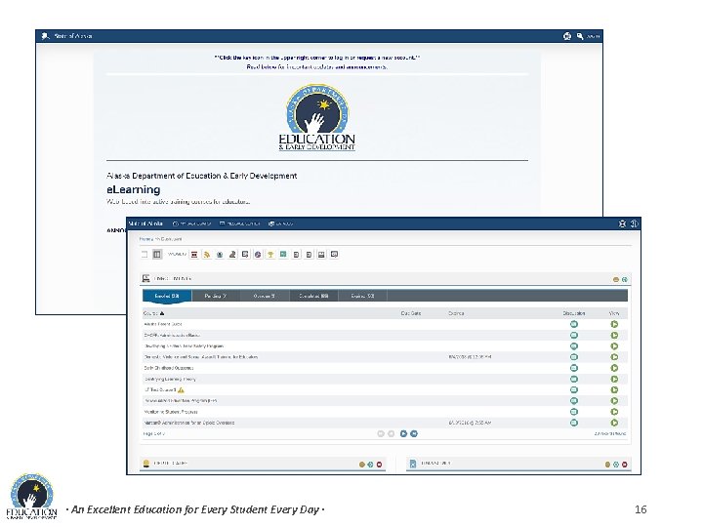
Task: Launch the Narcan Administration for Opioid Overdose course
Action: [x=614, y=423]
